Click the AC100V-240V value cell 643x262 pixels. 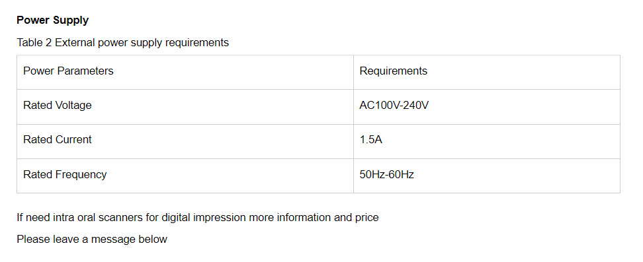point(487,107)
